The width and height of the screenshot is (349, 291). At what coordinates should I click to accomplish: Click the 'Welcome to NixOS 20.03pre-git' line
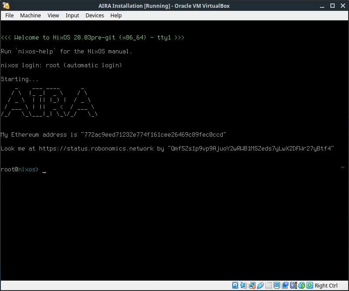tap(93, 37)
